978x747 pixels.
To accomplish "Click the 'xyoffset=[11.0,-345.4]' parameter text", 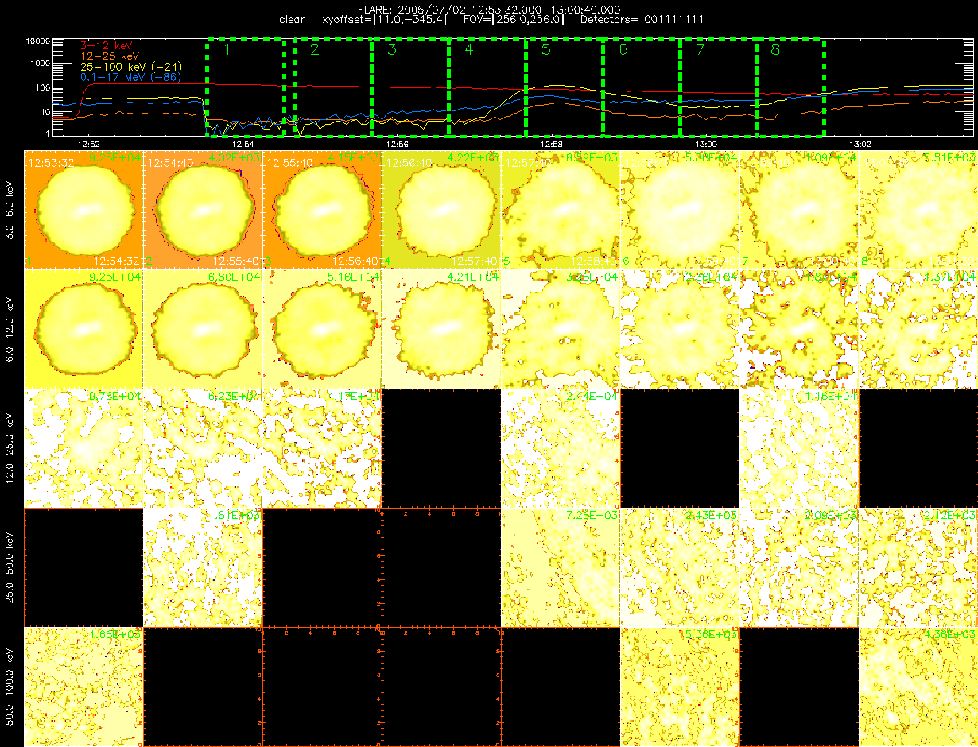I will click(x=386, y=19).
